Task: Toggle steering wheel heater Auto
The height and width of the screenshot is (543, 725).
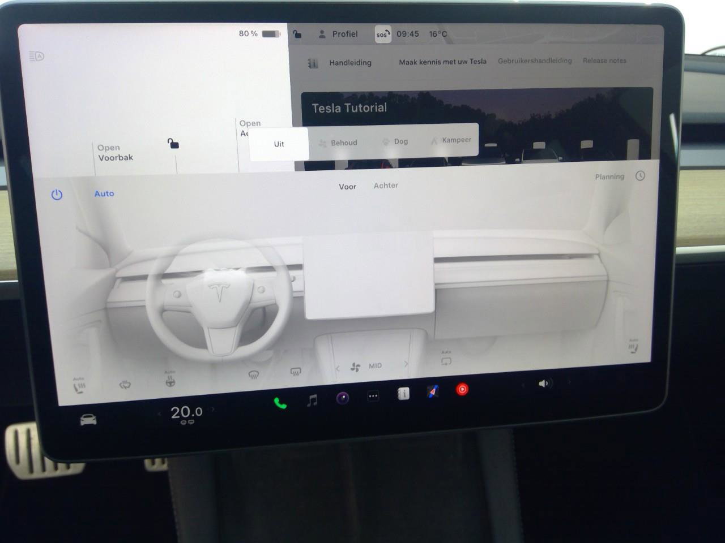Action: point(170,380)
